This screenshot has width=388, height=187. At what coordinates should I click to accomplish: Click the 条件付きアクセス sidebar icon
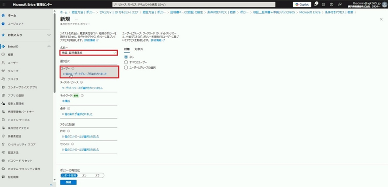pyautogui.click(x=4, y=128)
